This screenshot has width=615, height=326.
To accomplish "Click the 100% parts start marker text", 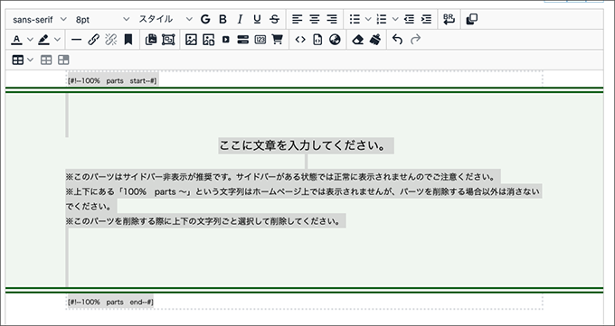I will (112, 81).
